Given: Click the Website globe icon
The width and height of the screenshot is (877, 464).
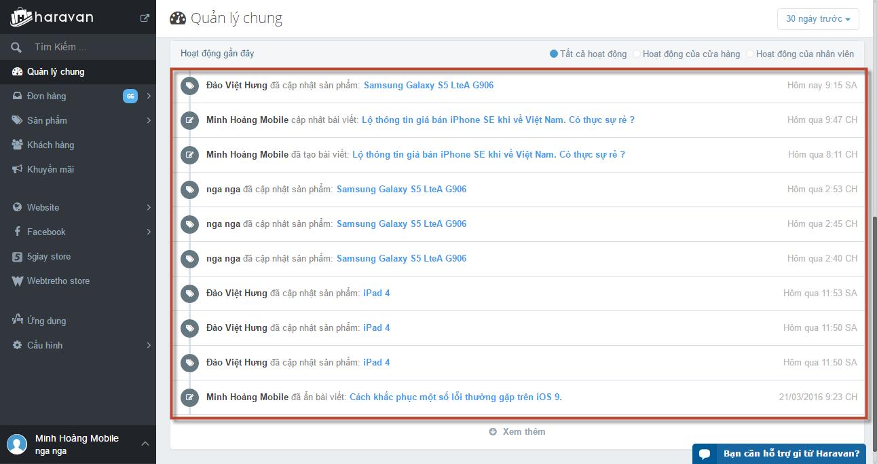Looking at the screenshot, I should [17, 207].
